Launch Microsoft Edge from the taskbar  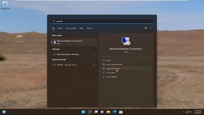pos(115,112)
